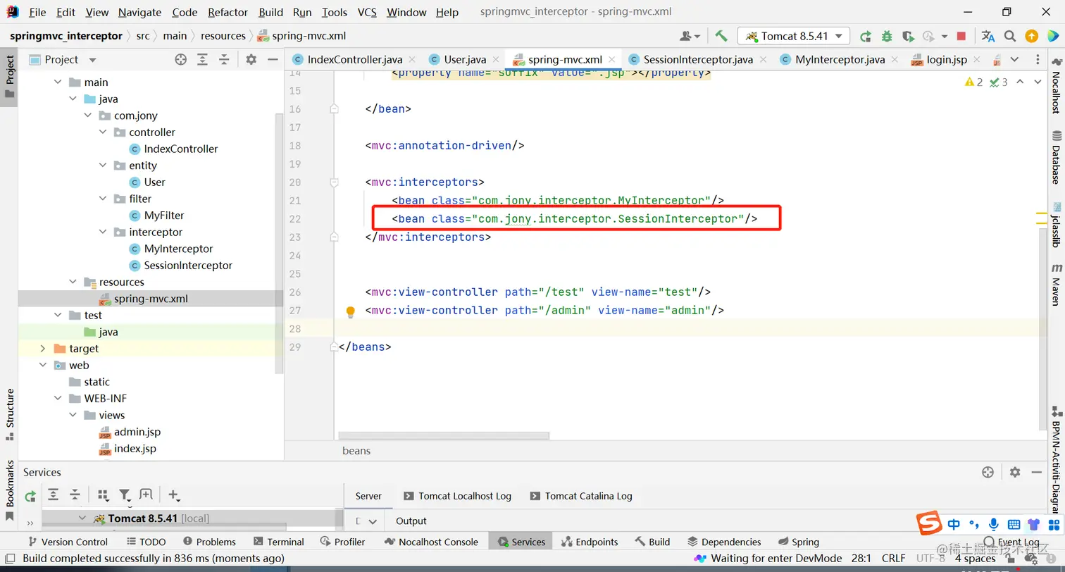Image resolution: width=1065 pixels, height=572 pixels.
Task: Collapse all in Project panel
Action: tap(224, 60)
